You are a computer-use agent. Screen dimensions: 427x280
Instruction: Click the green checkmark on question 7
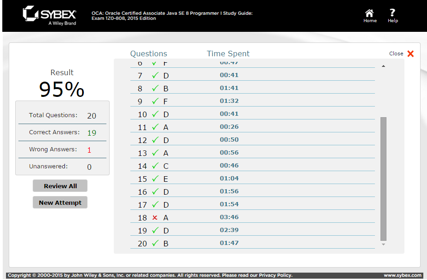[x=155, y=75]
